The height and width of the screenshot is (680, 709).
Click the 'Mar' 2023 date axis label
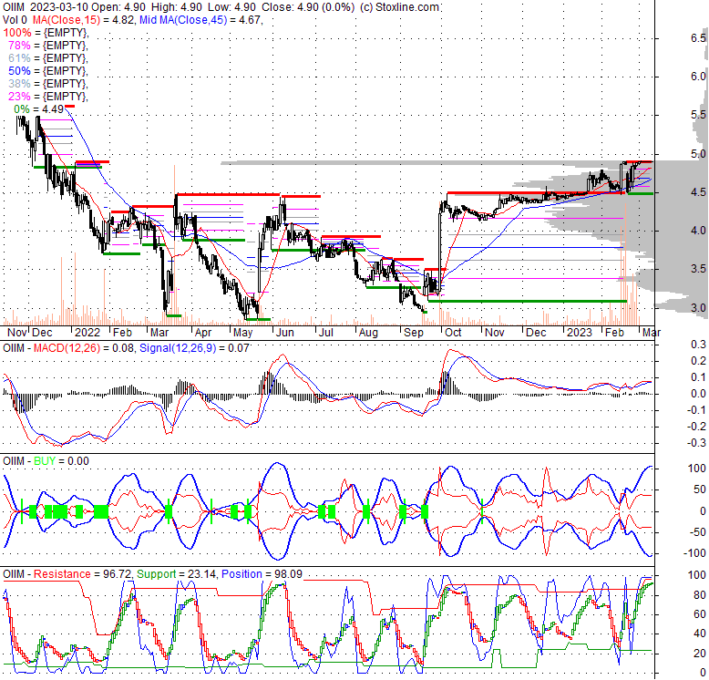652,333
